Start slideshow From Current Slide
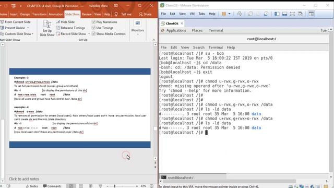The image size is (334, 188). (x=15, y=22)
